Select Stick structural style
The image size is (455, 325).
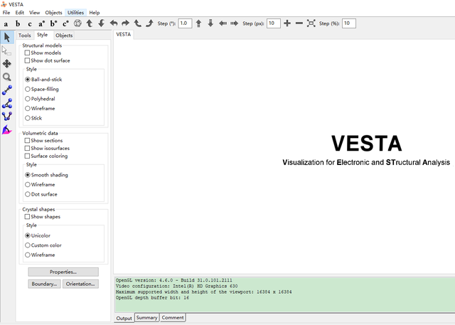(x=28, y=118)
